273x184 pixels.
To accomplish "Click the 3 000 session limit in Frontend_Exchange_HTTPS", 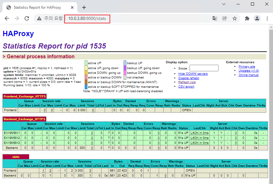I will click(82, 110).
